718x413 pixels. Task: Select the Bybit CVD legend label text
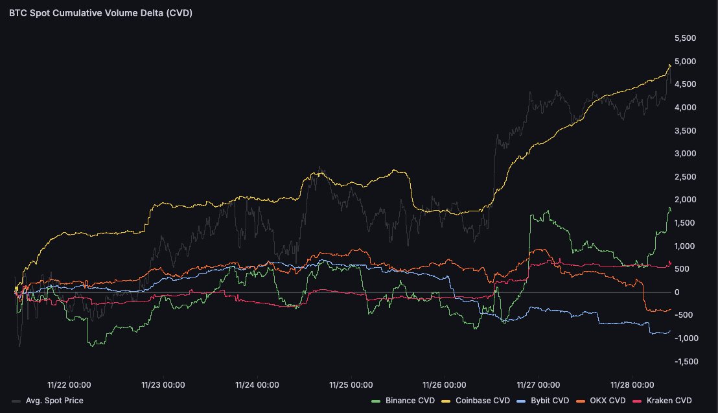[549, 401]
